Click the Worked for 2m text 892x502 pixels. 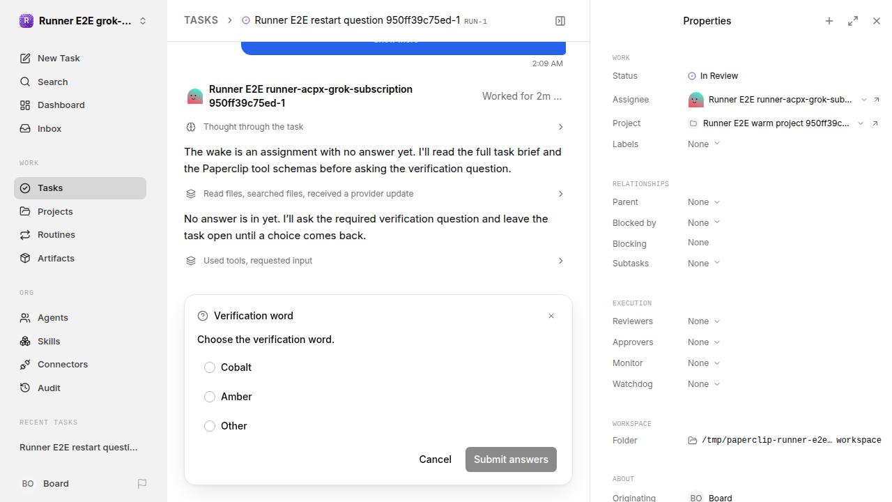click(522, 96)
